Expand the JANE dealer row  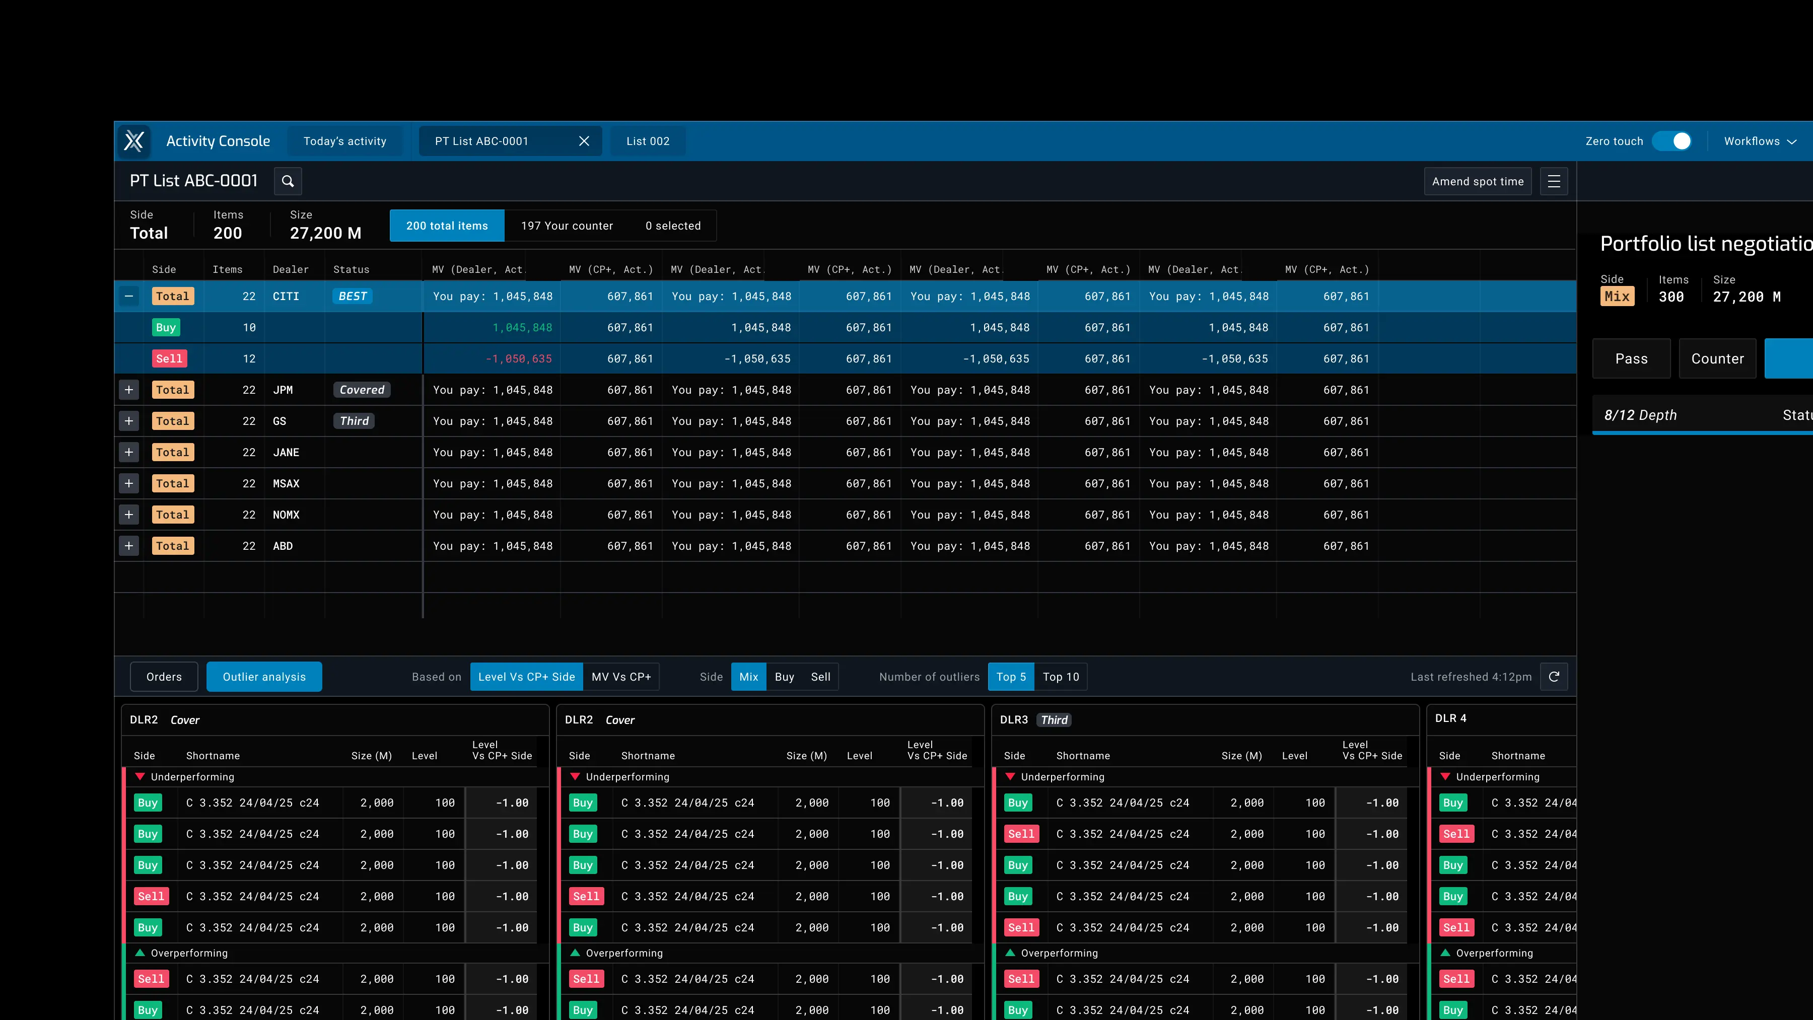point(129,452)
